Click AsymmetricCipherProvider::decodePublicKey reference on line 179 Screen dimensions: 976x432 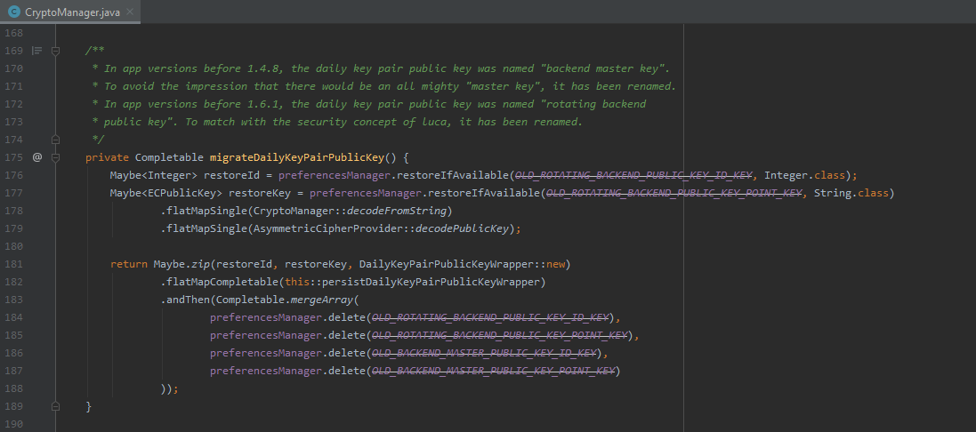(381, 228)
